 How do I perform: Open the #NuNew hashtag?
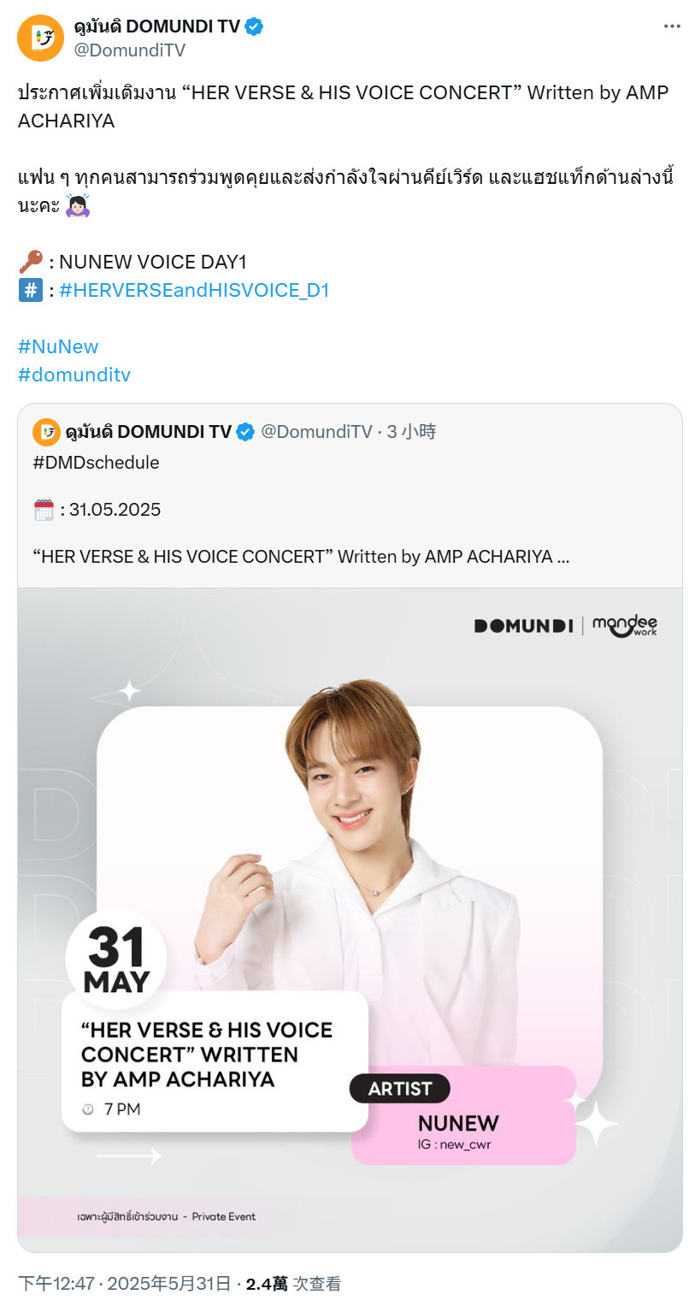(x=58, y=346)
